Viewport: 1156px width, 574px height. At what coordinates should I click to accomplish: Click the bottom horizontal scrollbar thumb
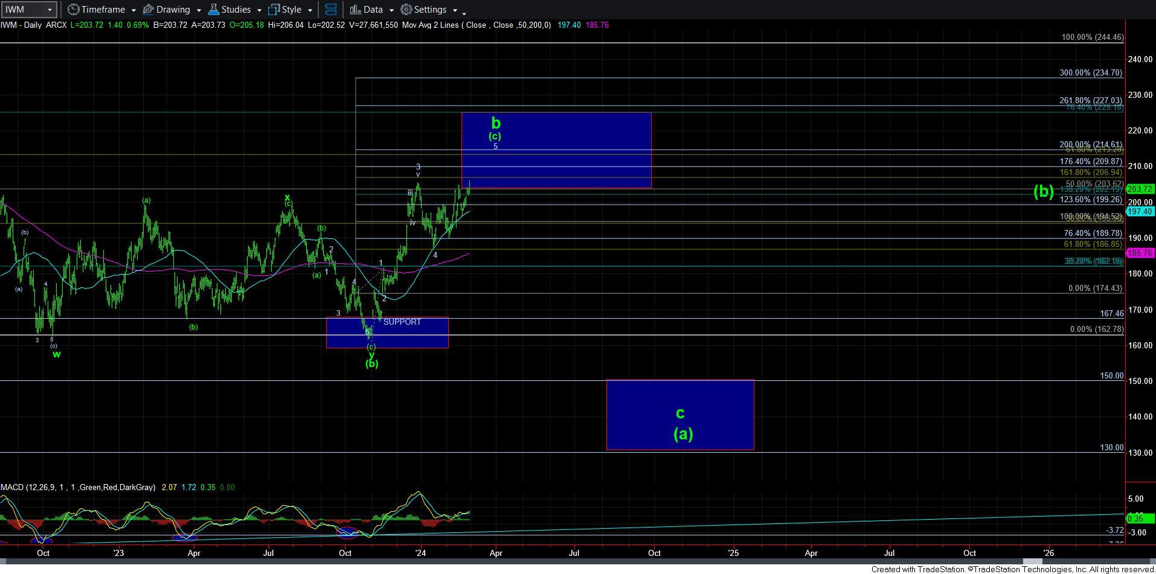pyautogui.click(x=1032, y=562)
